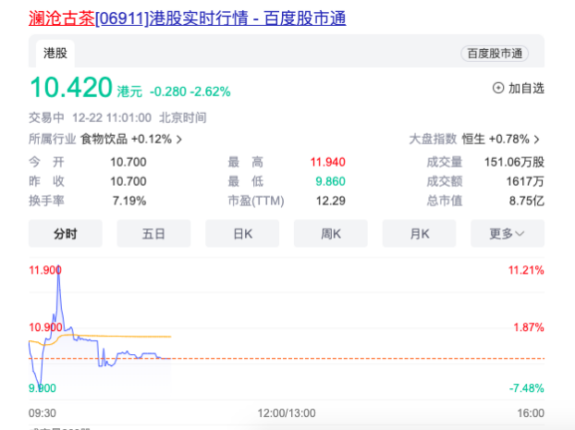Screen dimensions: 575x430
Task: Click 总市值 value 8.75亿
Action: (x=527, y=201)
